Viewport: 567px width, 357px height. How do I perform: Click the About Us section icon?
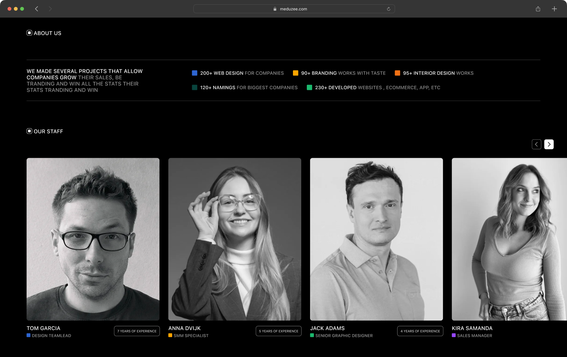pos(29,33)
